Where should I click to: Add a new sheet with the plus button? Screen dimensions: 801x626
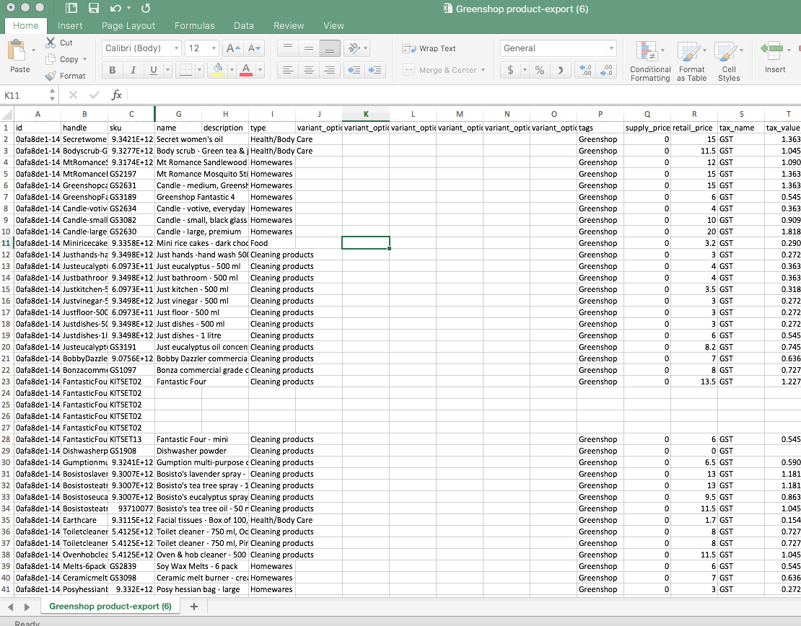[x=194, y=606]
